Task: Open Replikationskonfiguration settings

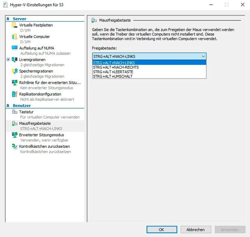Action: click(40, 94)
